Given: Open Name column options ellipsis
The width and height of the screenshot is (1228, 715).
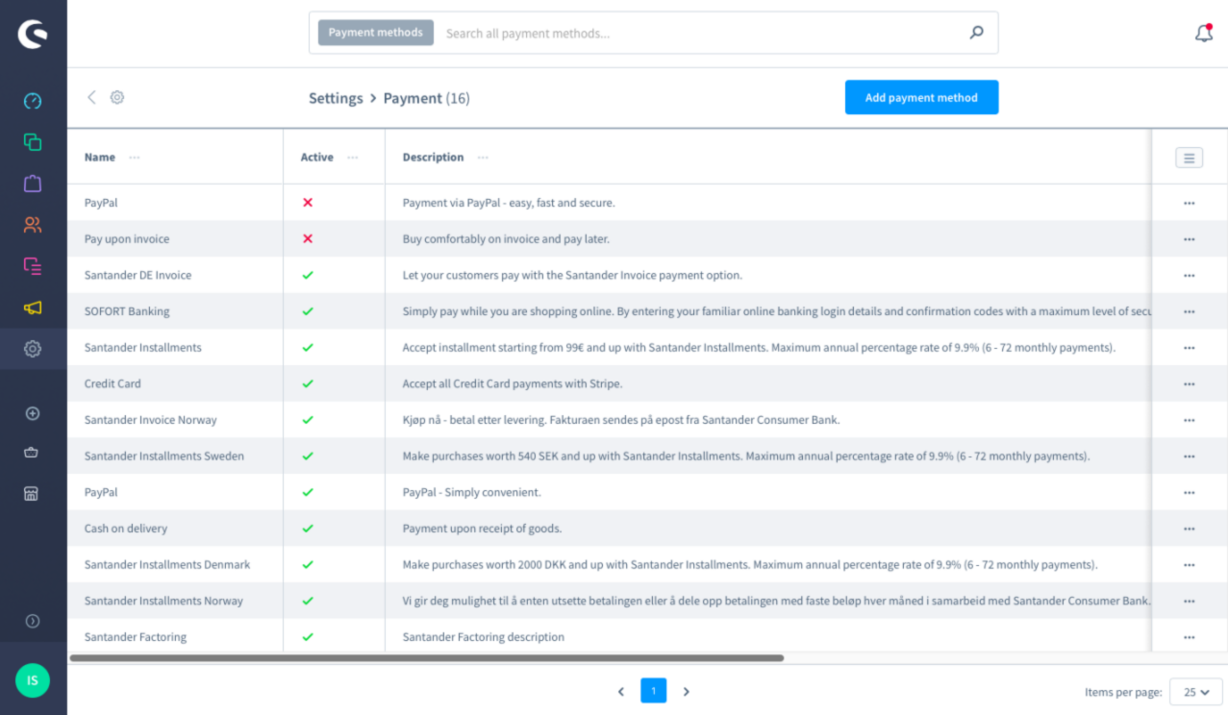Looking at the screenshot, I should pyautogui.click(x=135, y=158).
